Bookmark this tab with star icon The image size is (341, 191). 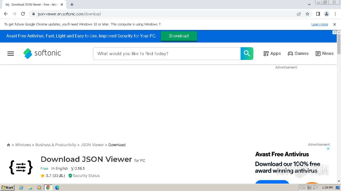[307, 14]
